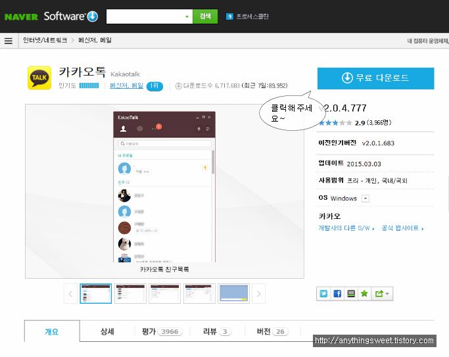Show next screenshot thumbnails
This screenshot has height=357, width=449.
pos(258,294)
